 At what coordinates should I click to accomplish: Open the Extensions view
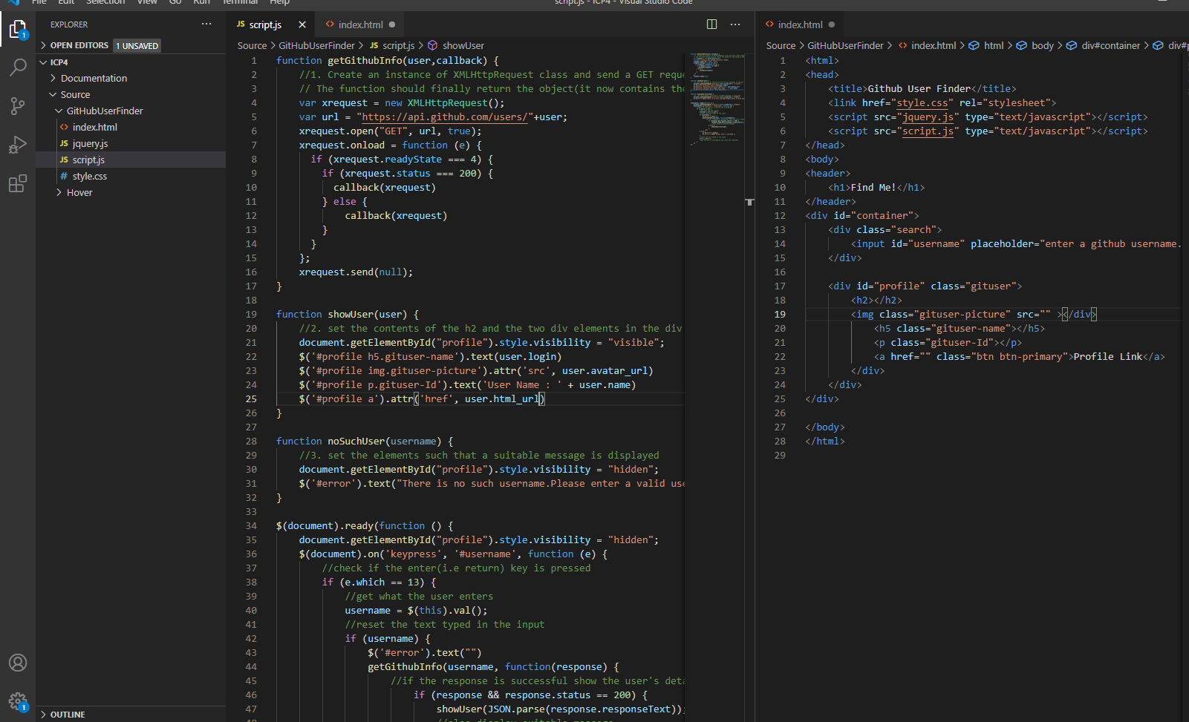coord(18,183)
